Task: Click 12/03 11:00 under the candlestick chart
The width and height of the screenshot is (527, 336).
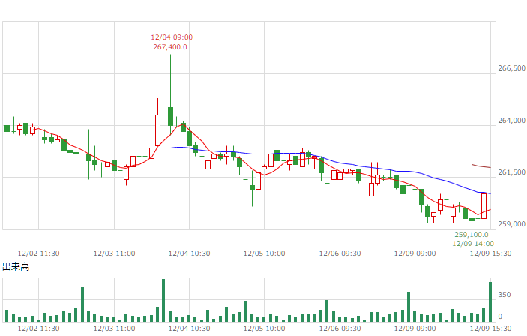Action: coord(114,253)
